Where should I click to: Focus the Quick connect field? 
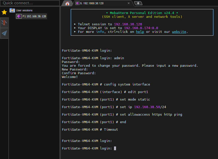click(x=30, y=3)
